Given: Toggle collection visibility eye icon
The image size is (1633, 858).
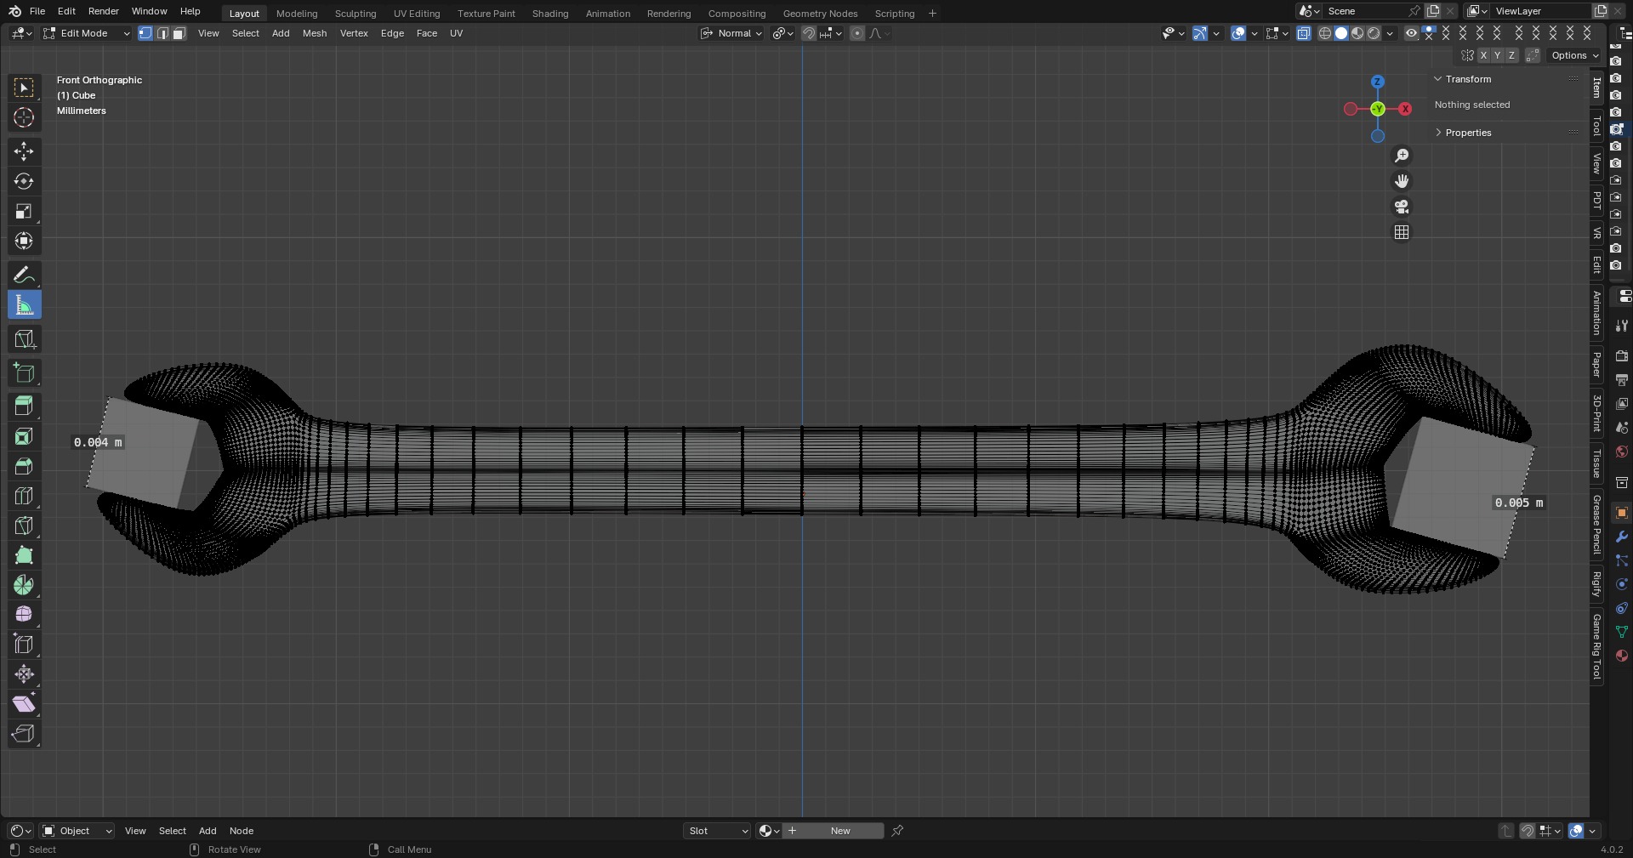Looking at the screenshot, I should point(1411,33).
